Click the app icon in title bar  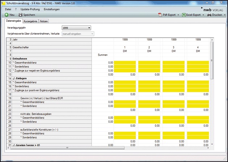click(3, 3)
